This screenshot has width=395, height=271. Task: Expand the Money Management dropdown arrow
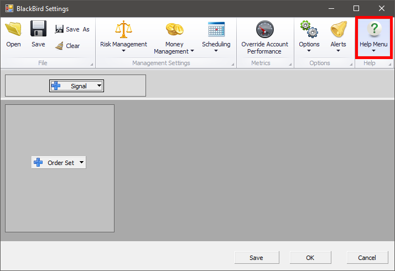(x=192, y=51)
